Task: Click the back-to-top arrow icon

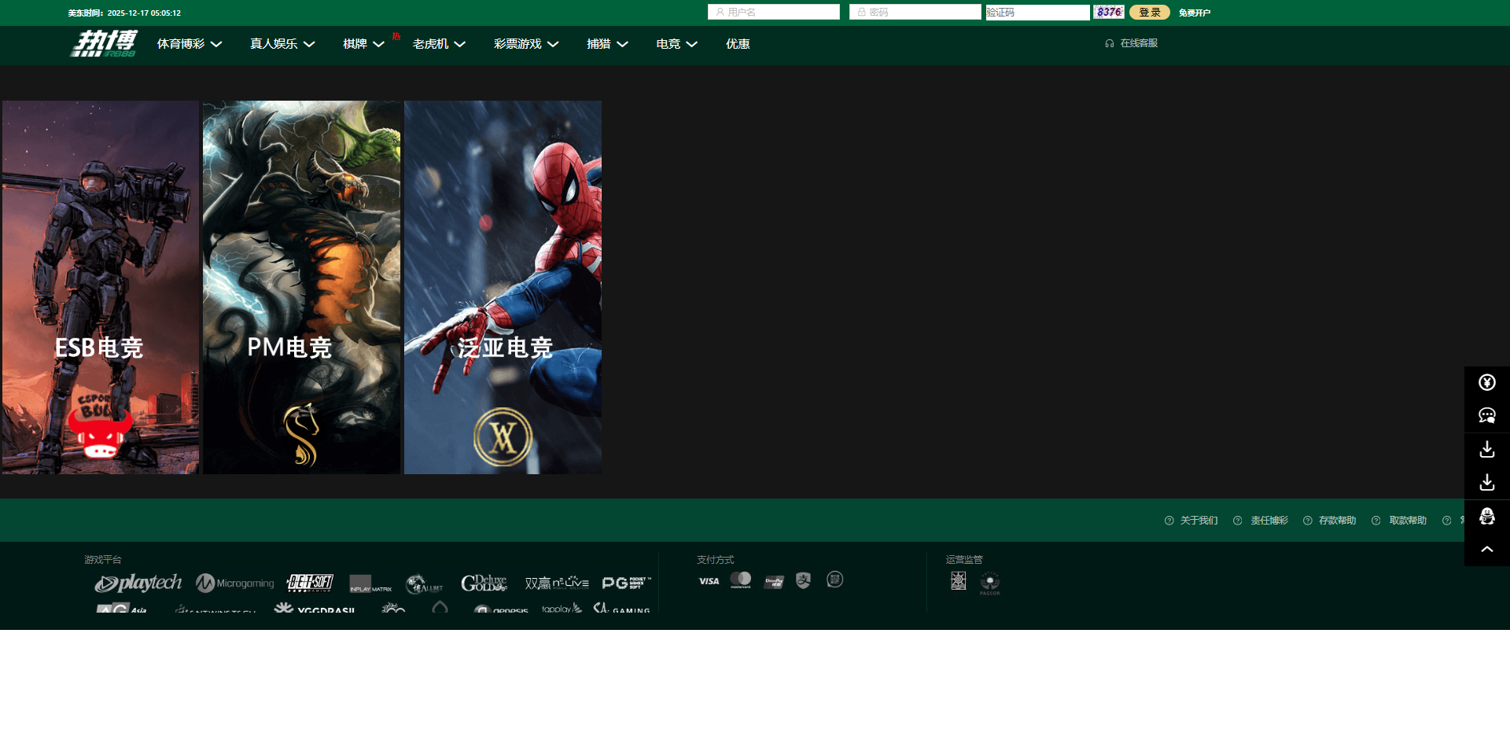Action: point(1486,549)
